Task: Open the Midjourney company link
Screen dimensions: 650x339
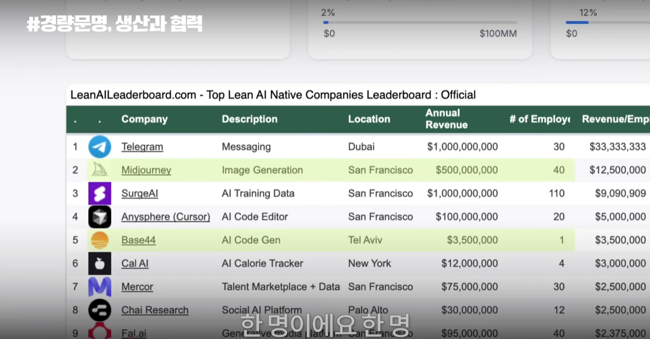Action: pos(146,170)
